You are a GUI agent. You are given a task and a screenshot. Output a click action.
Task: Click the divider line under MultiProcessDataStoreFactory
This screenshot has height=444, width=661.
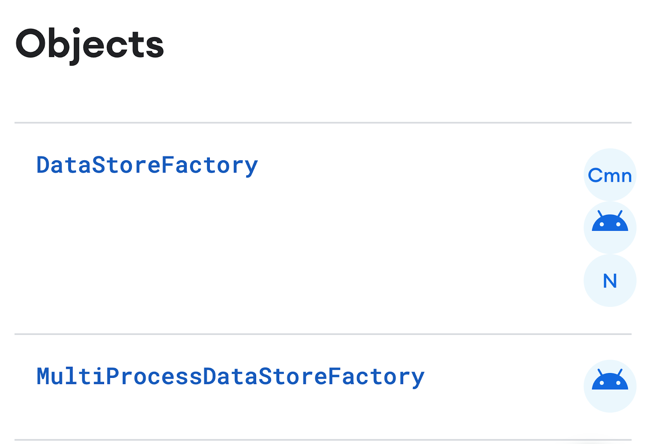pyautogui.click(x=323, y=440)
